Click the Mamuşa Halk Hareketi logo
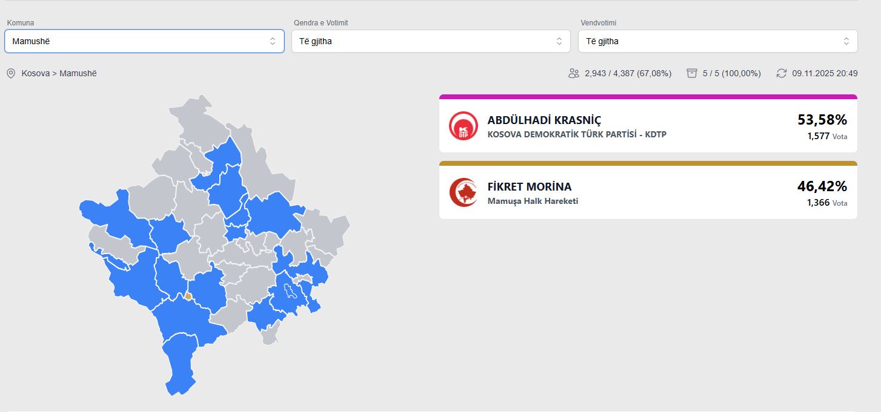Screen dimensions: 881x412 point(464,192)
